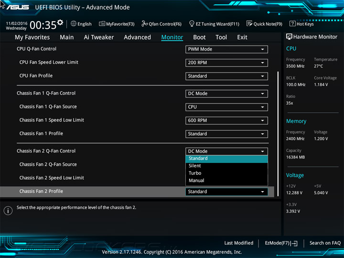The image size is (344, 258).
Task: Open CPU Fan Profile dropdown
Action: 226,76
